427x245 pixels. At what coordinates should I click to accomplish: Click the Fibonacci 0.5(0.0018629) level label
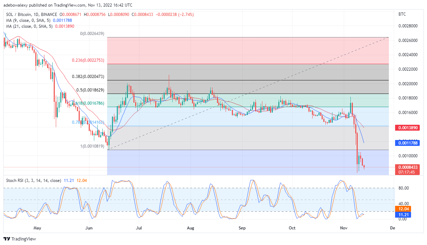tap(90, 90)
